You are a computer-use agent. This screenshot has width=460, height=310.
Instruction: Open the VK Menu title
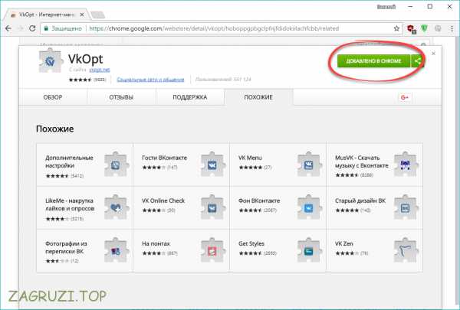pos(250,158)
